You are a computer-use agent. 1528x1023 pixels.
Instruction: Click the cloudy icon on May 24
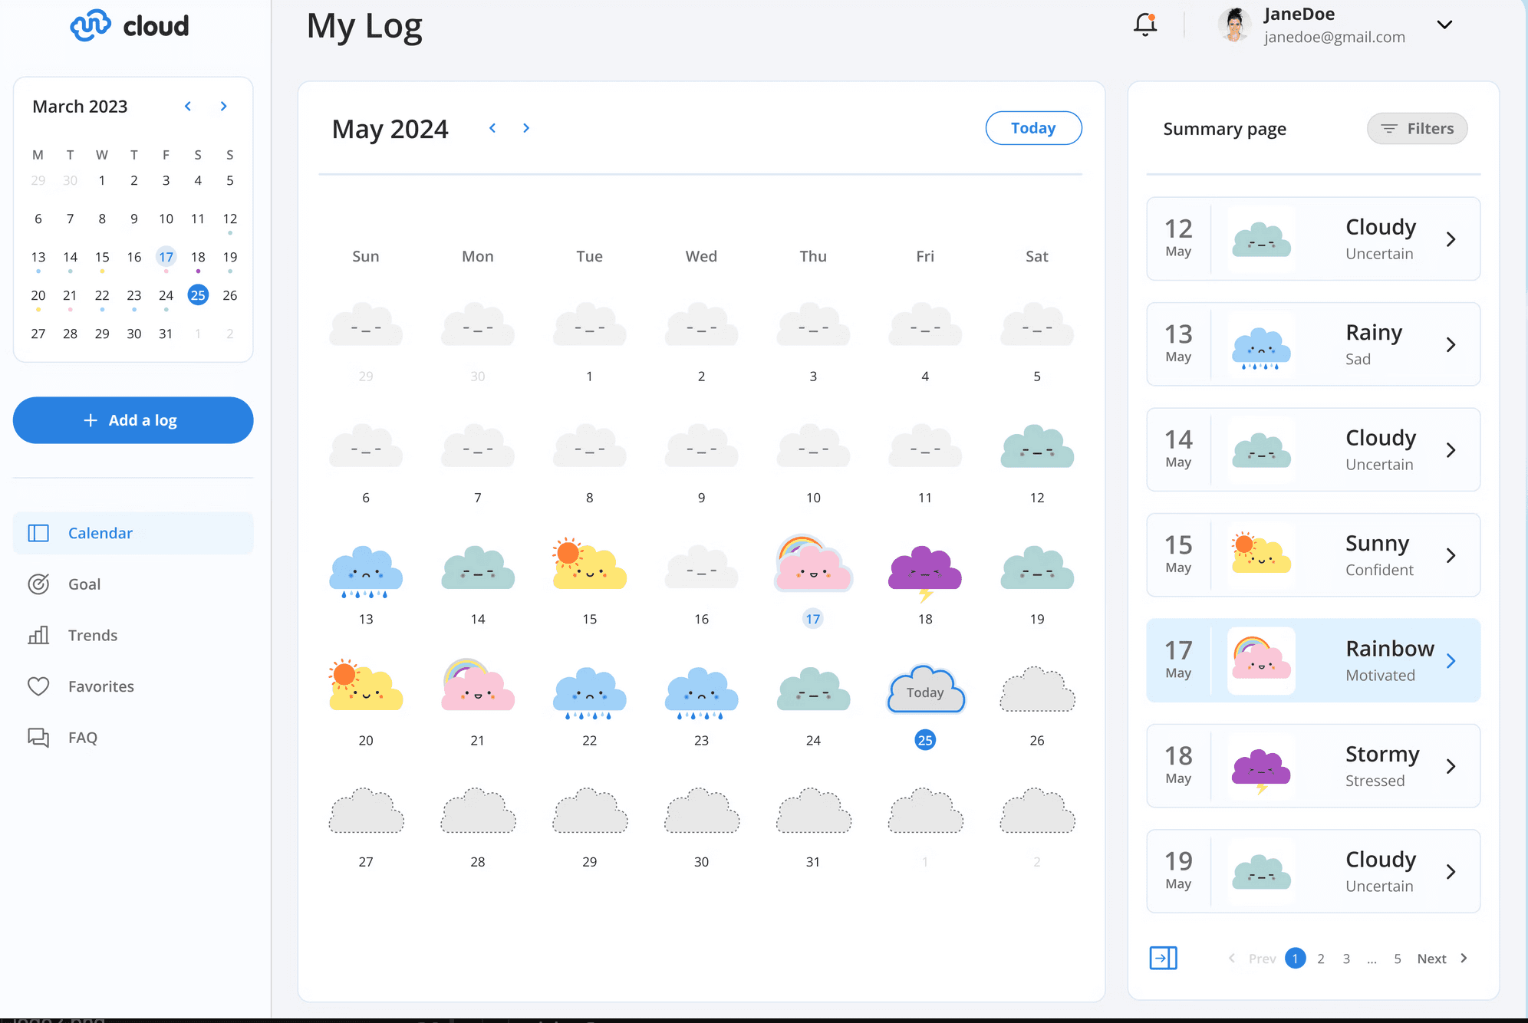point(813,689)
